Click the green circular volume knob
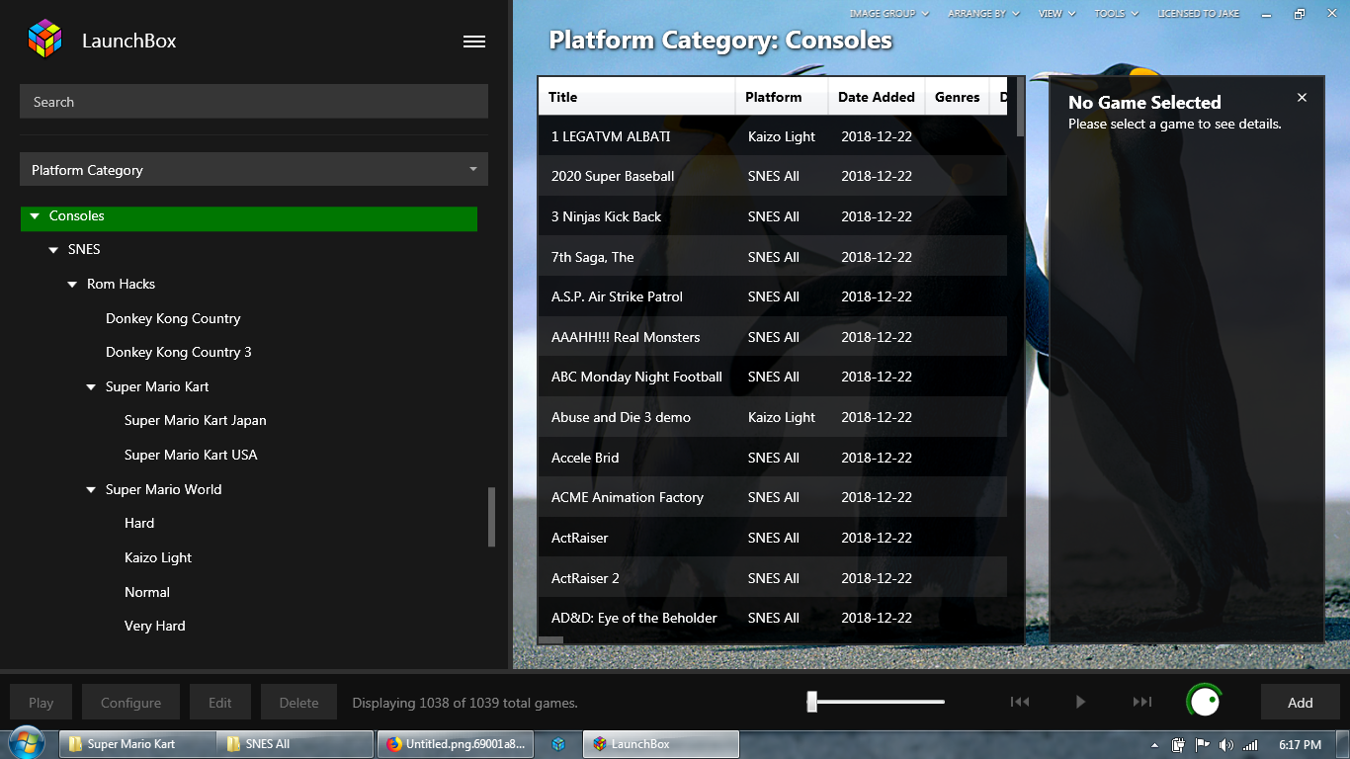Viewport: 1350px width, 759px height. [x=1204, y=702]
